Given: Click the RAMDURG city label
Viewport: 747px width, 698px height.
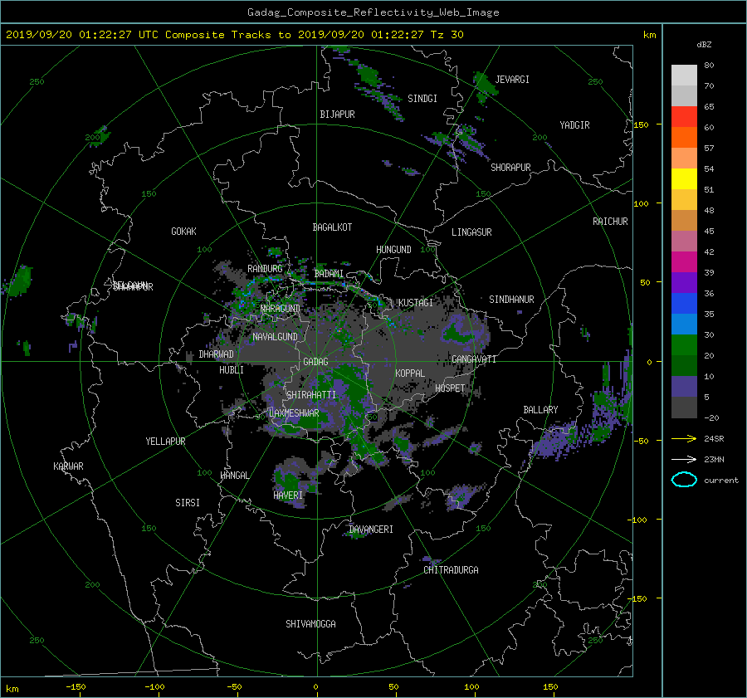Looking at the screenshot, I should click(x=265, y=269).
